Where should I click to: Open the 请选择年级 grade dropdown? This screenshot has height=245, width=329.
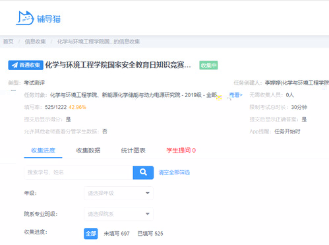(119, 193)
